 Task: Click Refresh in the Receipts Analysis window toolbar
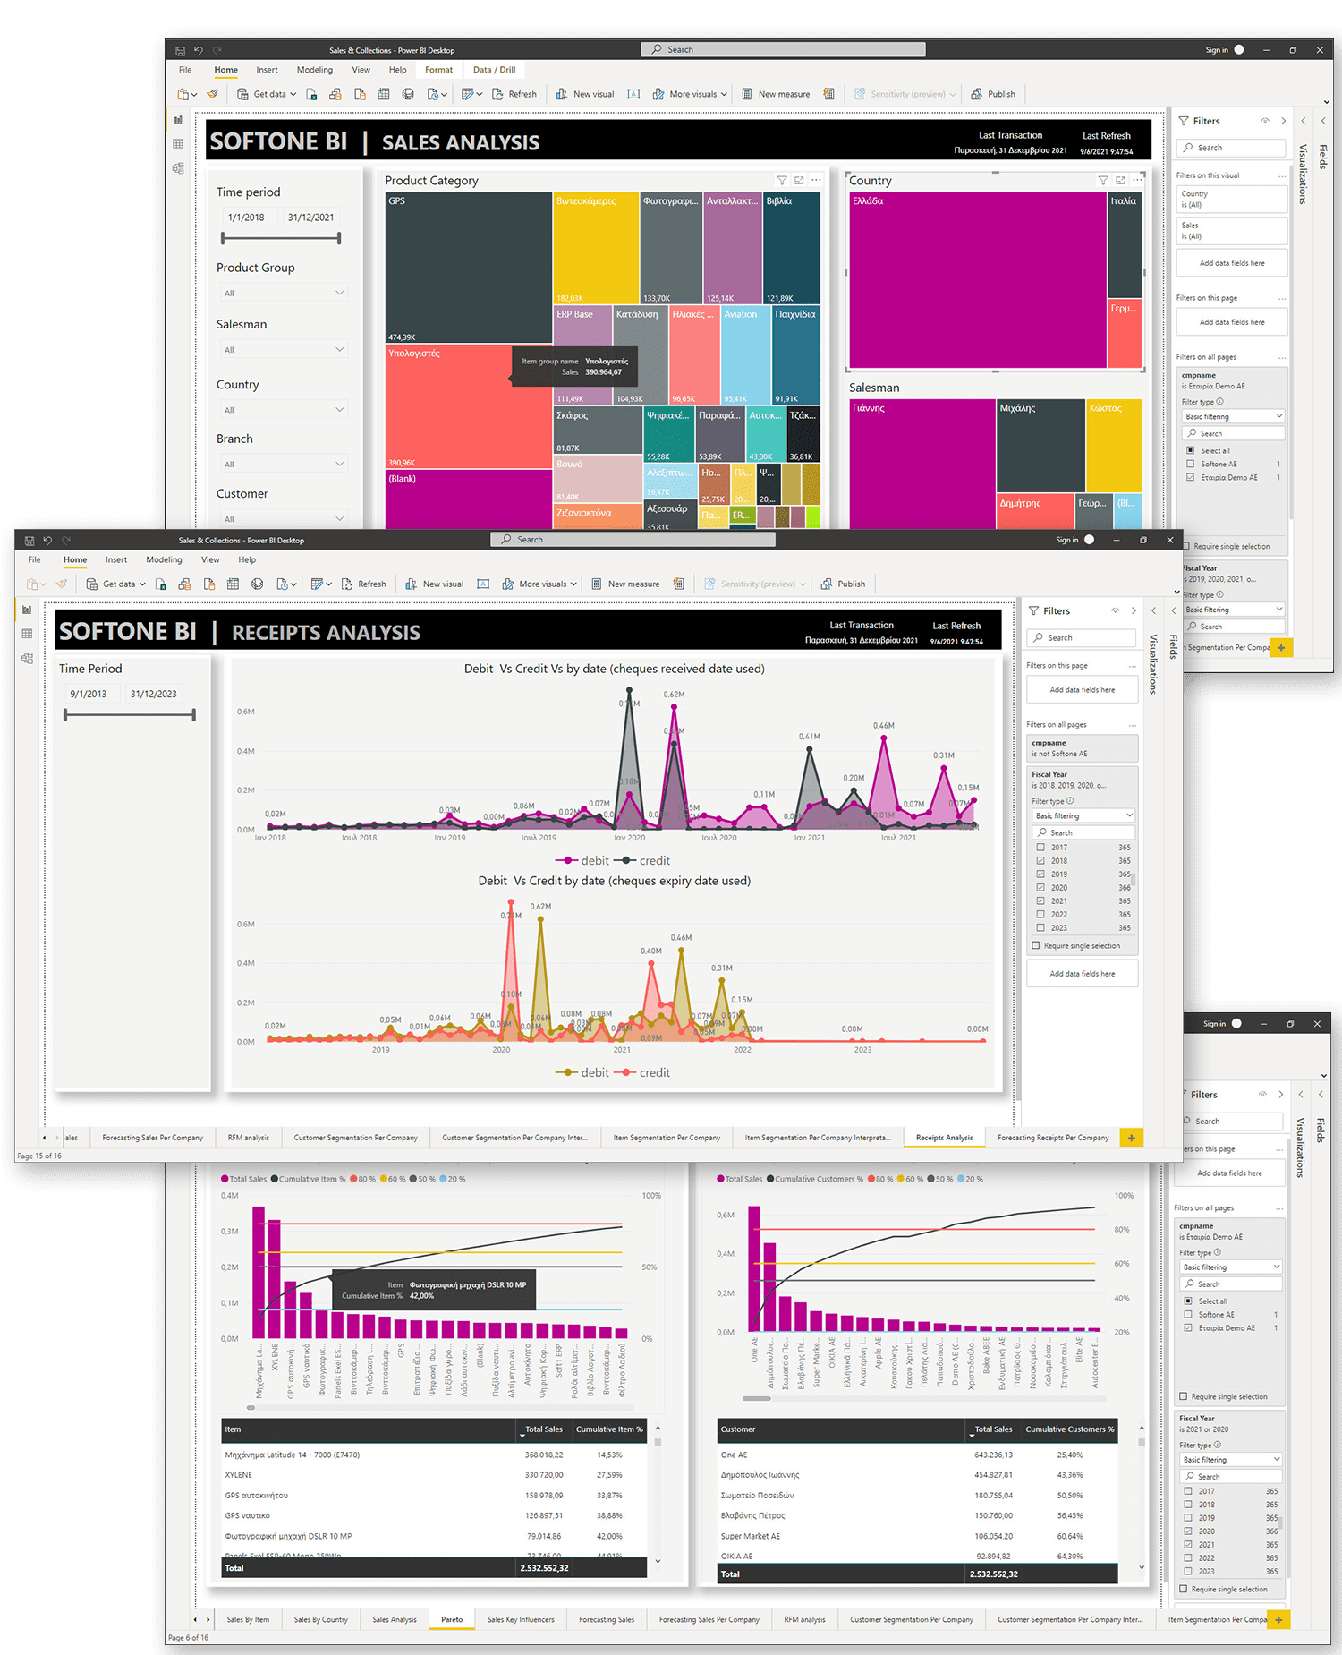click(x=364, y=584)
